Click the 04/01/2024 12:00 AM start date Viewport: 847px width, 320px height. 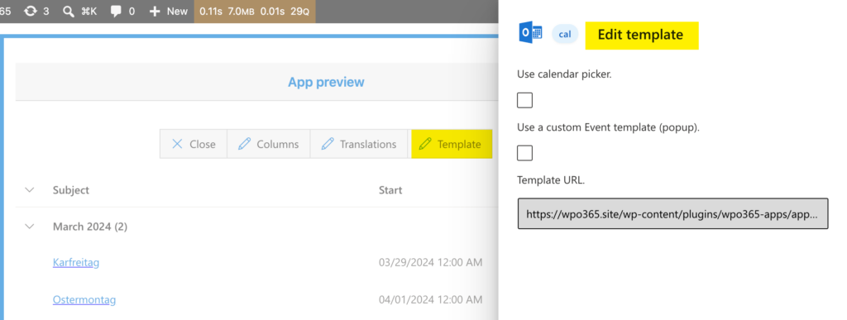coord(430,299)
